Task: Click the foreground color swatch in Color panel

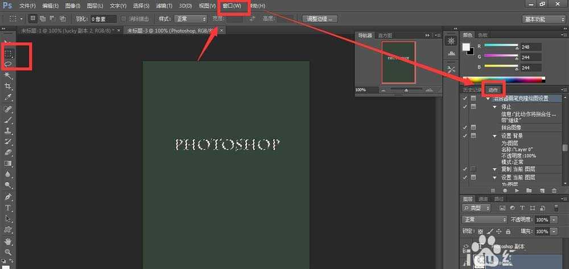Action: point(467,47)
